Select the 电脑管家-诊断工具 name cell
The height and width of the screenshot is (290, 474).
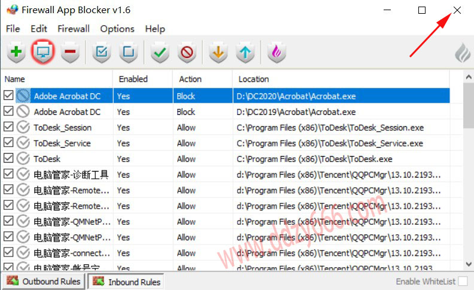coord(71,175)
